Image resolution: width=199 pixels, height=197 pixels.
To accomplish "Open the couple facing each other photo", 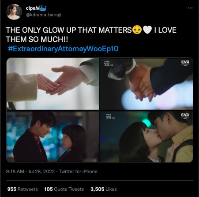I will pyautogui.click(x=53, y=137).
